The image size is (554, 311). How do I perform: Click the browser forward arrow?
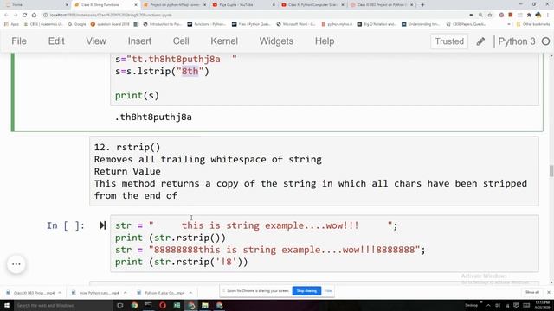click(16, 16)
